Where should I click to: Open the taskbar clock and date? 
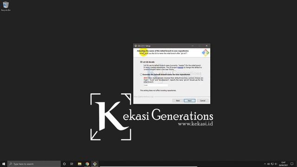pos(283,164)
